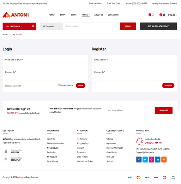Open the Facebook social icon
Screen dimensions: 181x184
pos(139,159)
